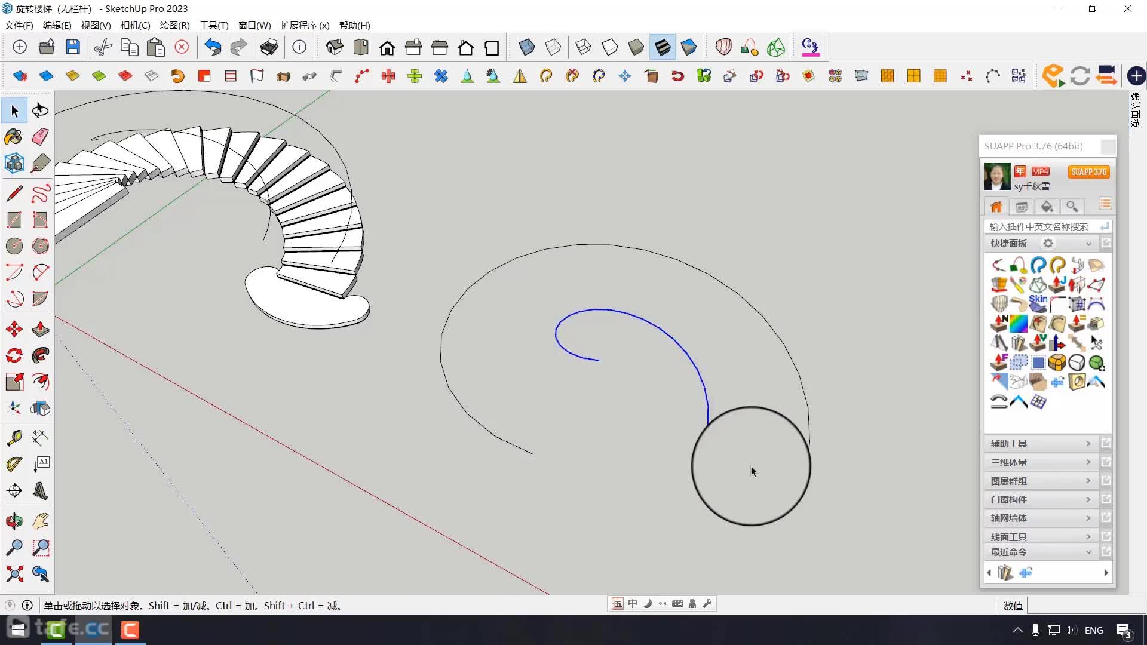
Task: Toggle the Wireframe face style button
Action: pyautogui.click(x=583, y=47)
